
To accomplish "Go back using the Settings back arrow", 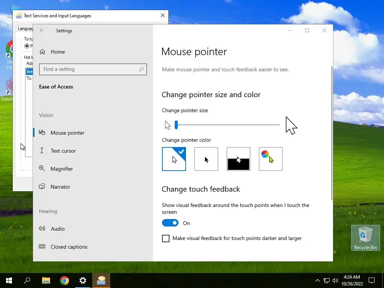I will 42,30.
